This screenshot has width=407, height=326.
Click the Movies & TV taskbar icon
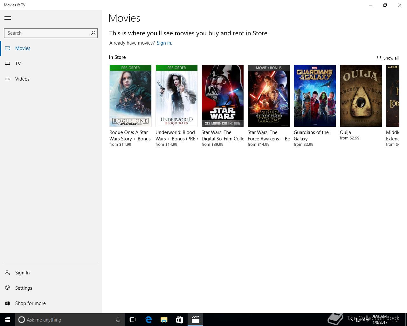point(195,320)
